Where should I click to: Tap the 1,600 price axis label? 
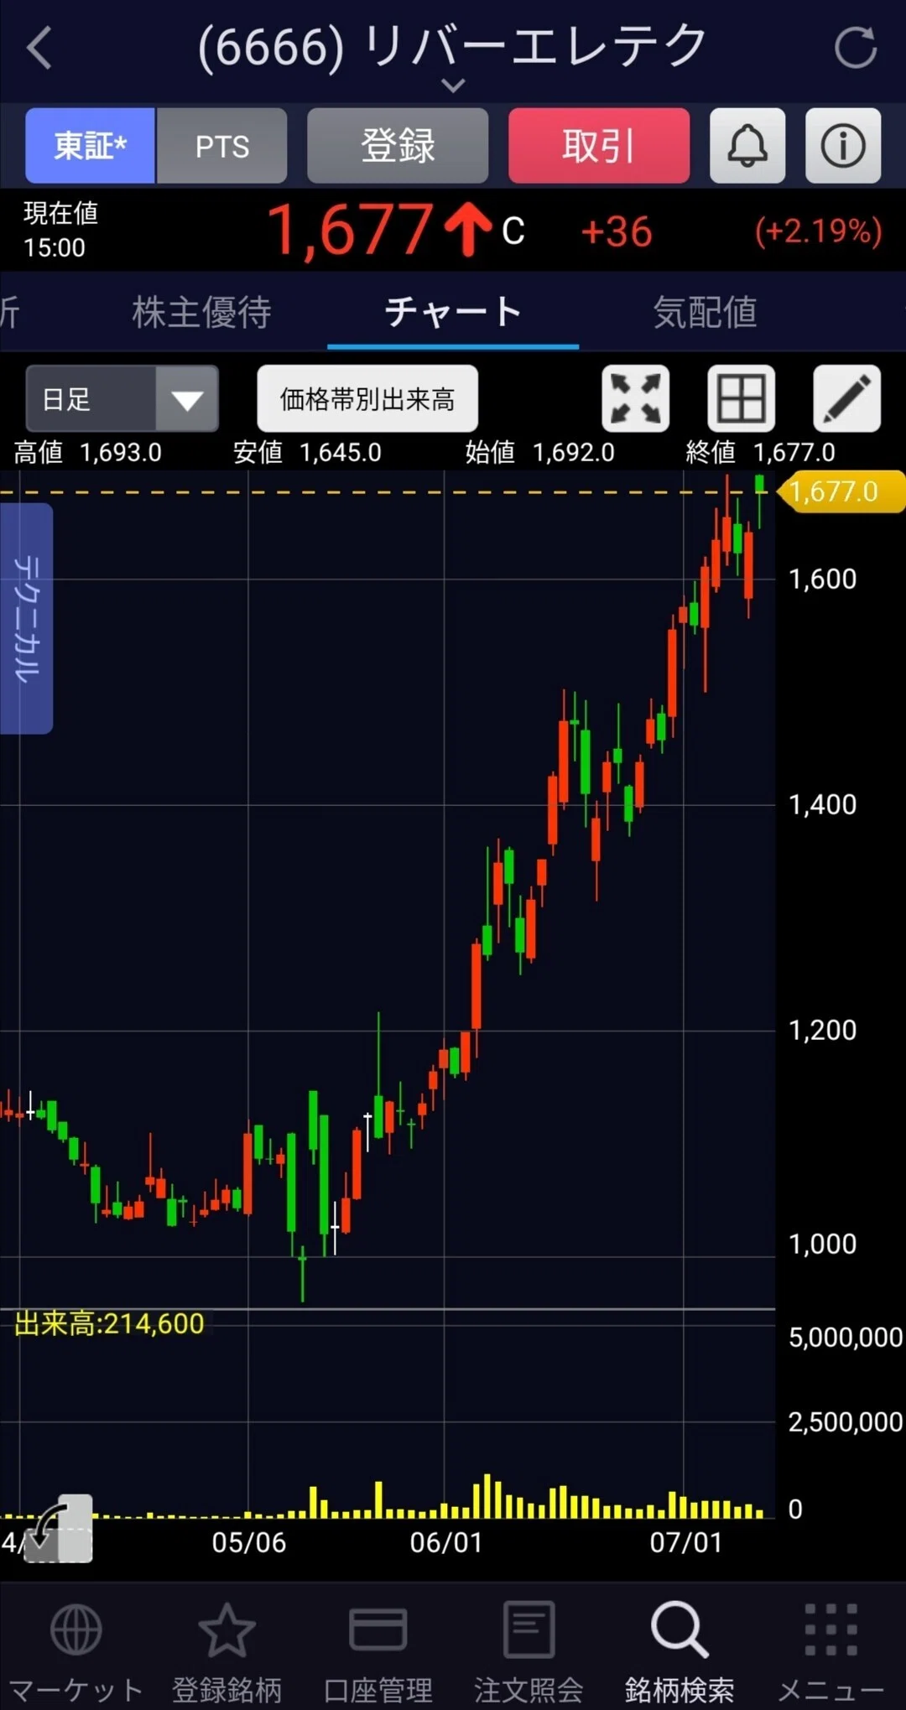tap(823, 579)
